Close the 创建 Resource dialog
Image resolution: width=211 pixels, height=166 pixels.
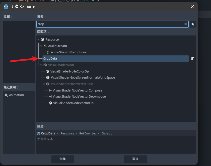192,6
